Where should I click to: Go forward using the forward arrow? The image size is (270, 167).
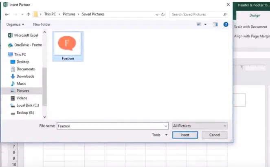tap(15, 15)
